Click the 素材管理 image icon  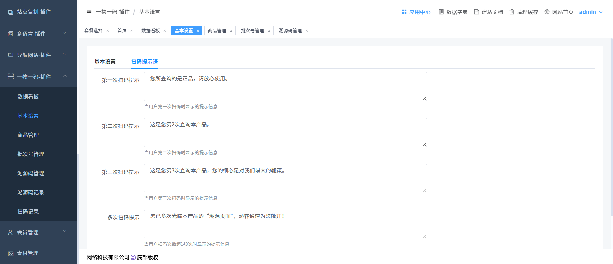pos(11,253)
